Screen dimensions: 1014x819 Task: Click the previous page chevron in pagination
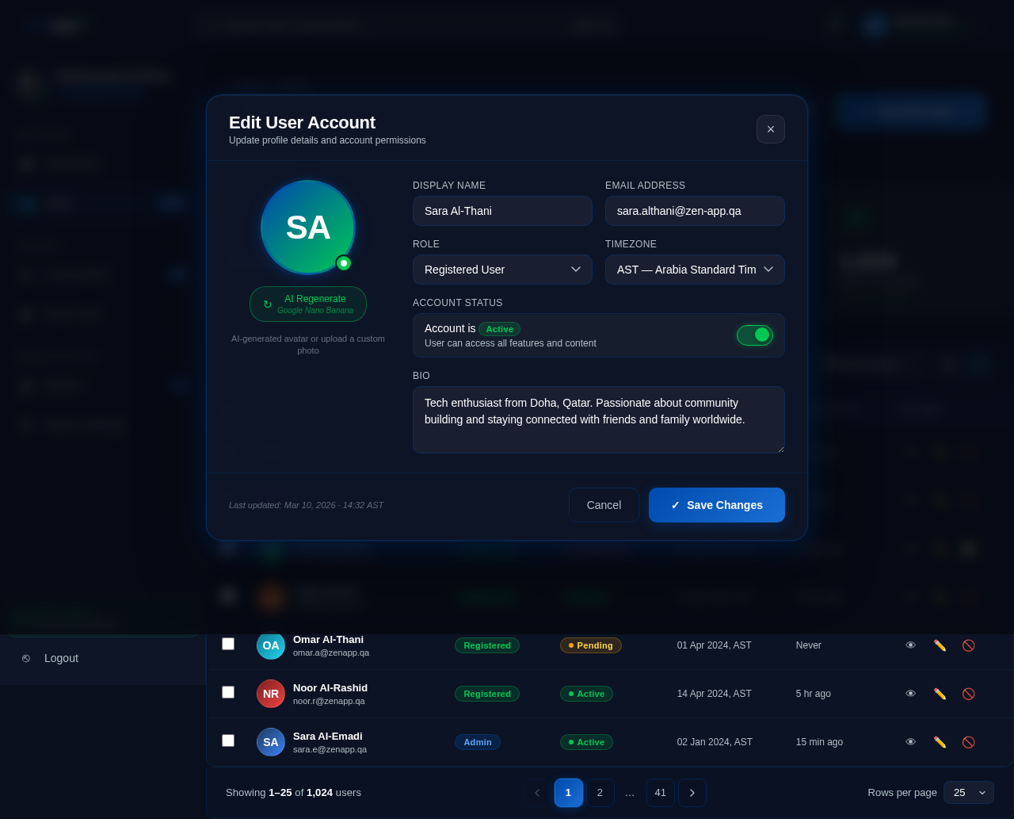[x=537, y=792]
